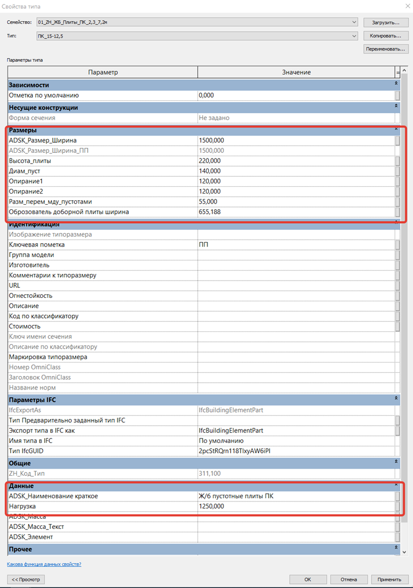Click the Загрузить... button

click(386, 22)
